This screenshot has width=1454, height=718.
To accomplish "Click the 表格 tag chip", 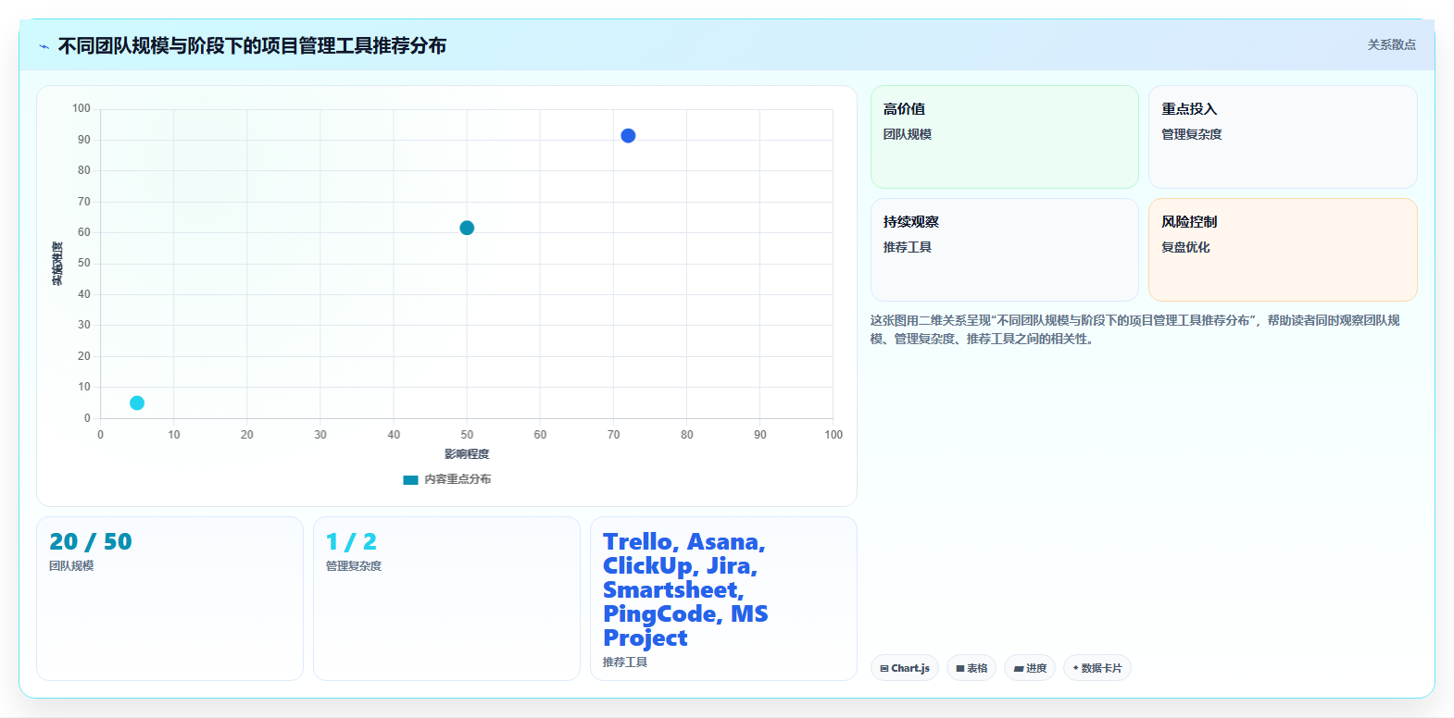I will 971,668.
